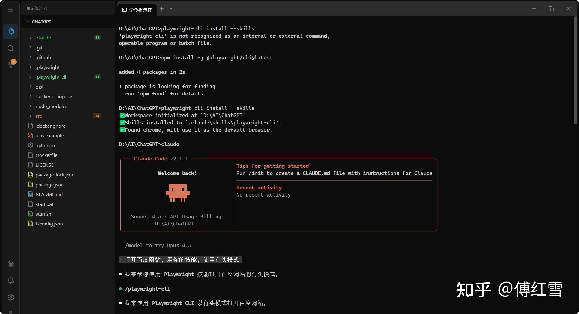Open terminal profile dropdown arrow next to plus

click(x=171, y=9)
